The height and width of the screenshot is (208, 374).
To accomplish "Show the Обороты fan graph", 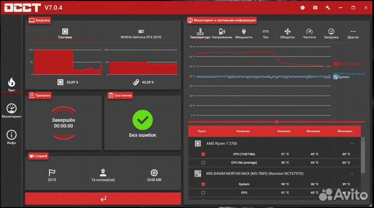I will [287, 34].
